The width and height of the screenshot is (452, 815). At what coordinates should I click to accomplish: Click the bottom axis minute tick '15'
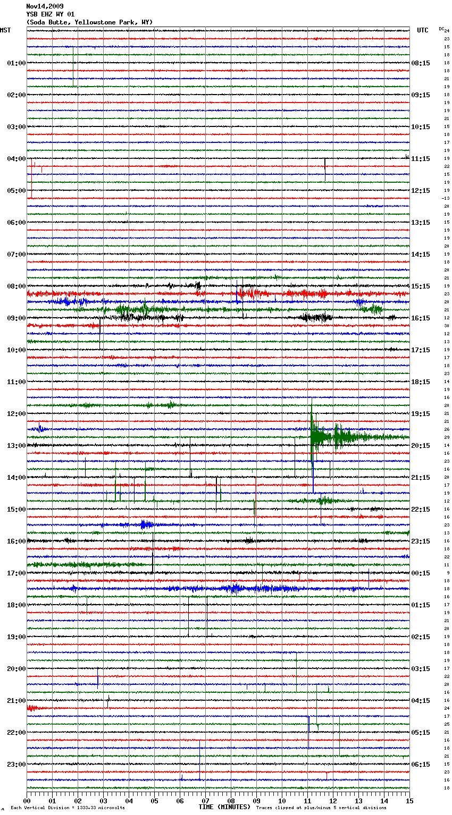[408, 801]
